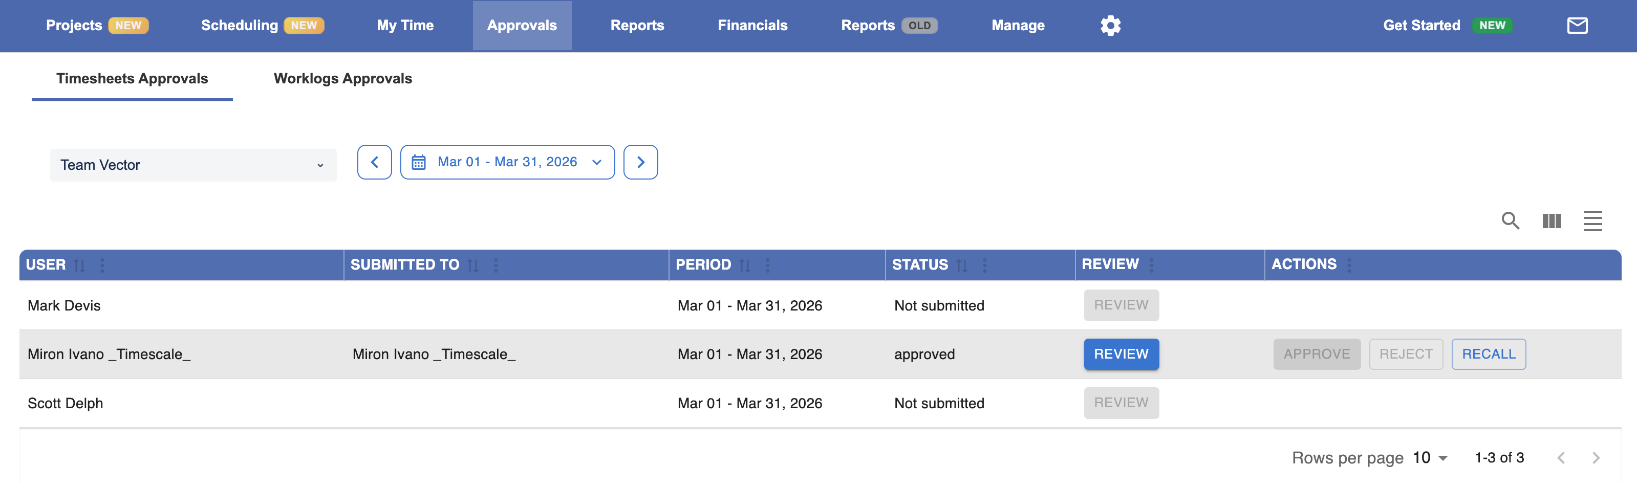The image size is (1637, 488).
Task: Expand the Team Vector dropdown
Action: pos(193,165)
